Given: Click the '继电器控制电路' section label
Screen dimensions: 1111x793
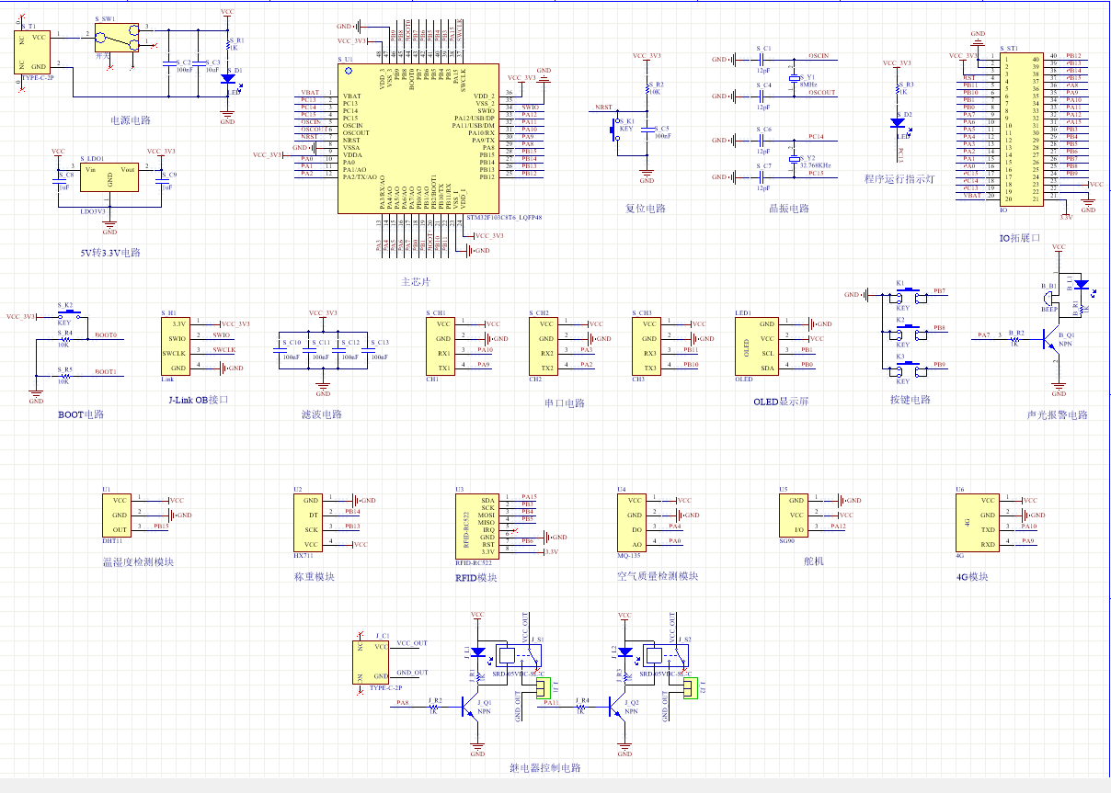Looking at the screenshot, I should pos(545,767).
